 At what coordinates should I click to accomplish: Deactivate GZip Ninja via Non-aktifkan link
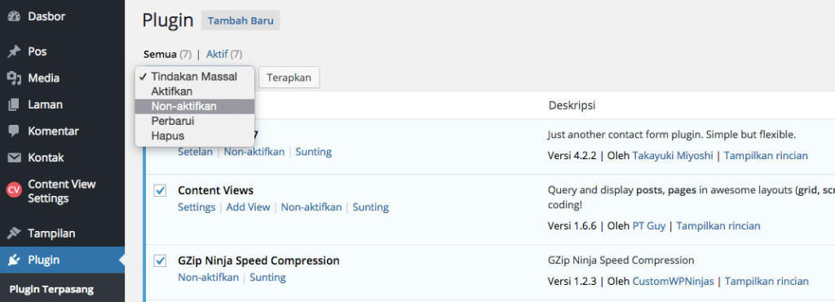tap(208, 278)
